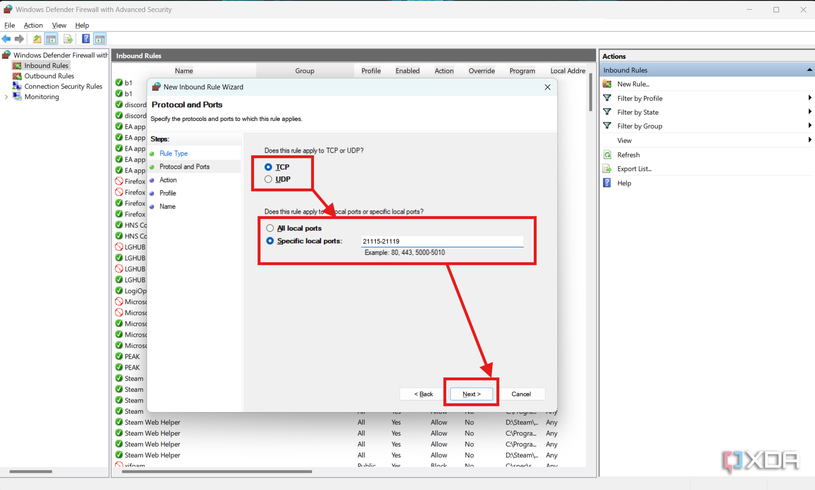The height and width of the screenshot is (490, 815).
Task: Click the specific local ports text field
Action: [x=442, y=241]
